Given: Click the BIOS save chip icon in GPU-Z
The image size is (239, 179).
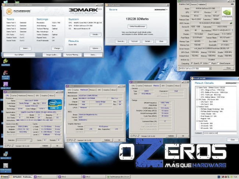Looking at the screenshot, I should click(231, 23).
